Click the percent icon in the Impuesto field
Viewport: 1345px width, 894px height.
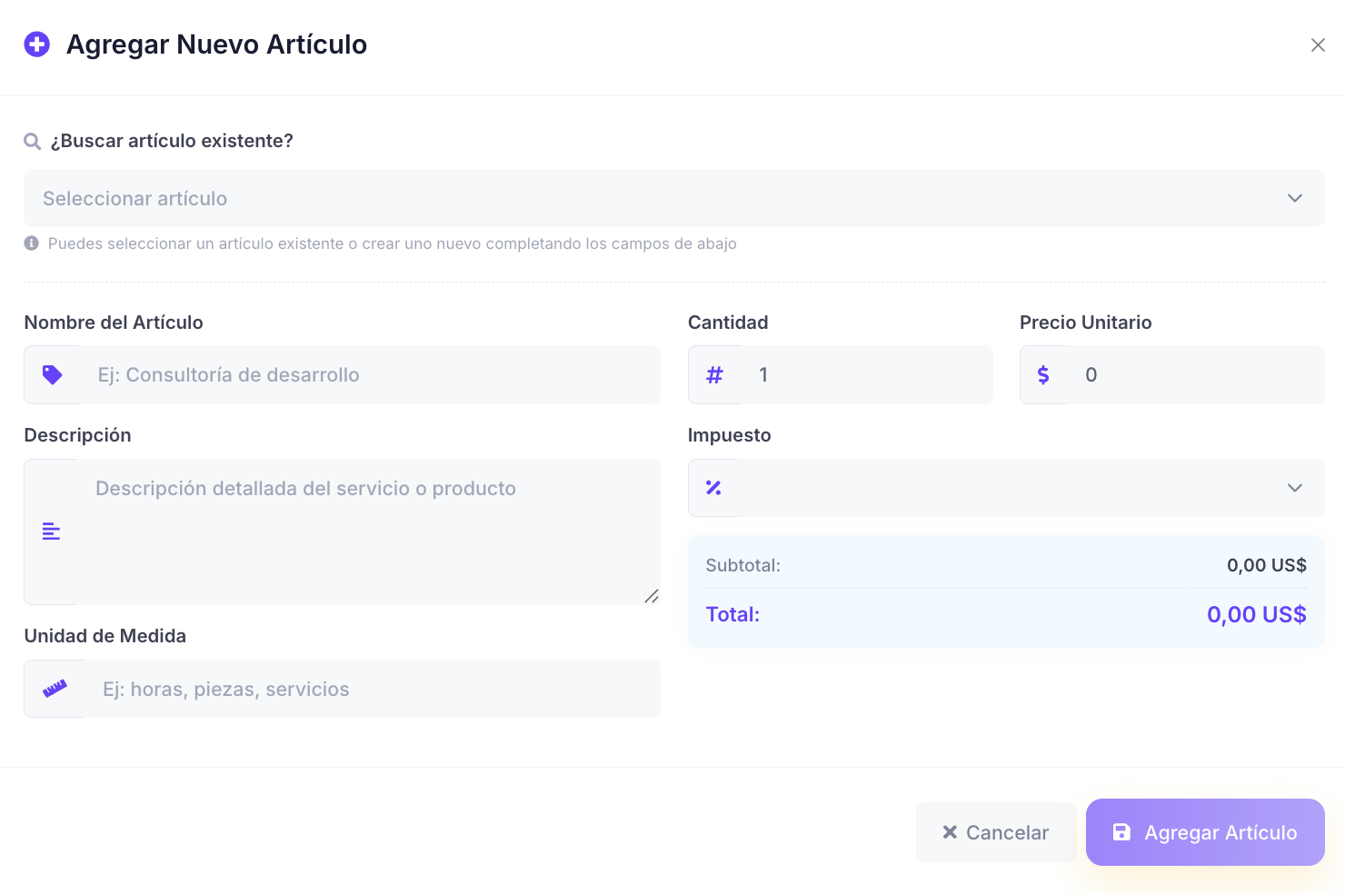tap(713, 488)
